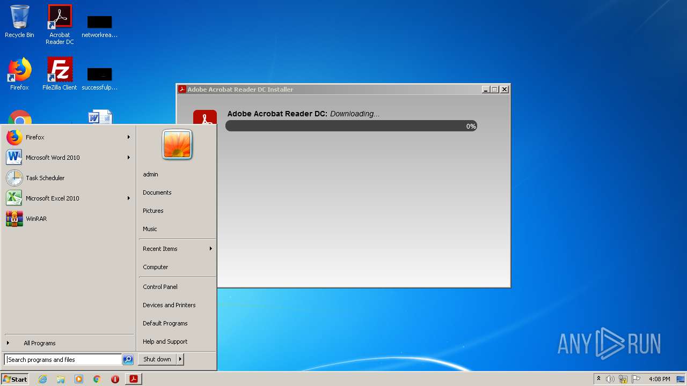Expand the Firefox jump list arrow
This screenshot has height=386, width=687.
(129, 137)
